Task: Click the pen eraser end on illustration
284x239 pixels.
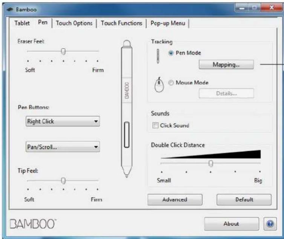Action: click(127, 43)
